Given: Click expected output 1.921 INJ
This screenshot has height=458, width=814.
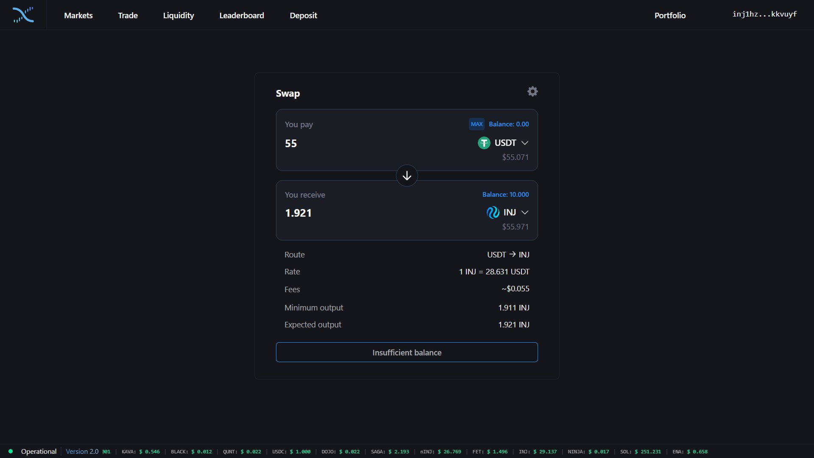Looking at the screenshot, I should [514, 325].
